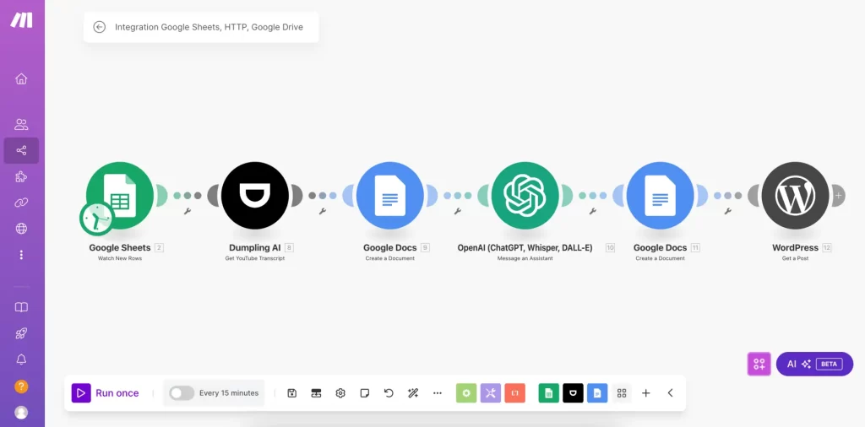Click the orange text parser icon
Screen dimensions: 865x427
point(515,393)
